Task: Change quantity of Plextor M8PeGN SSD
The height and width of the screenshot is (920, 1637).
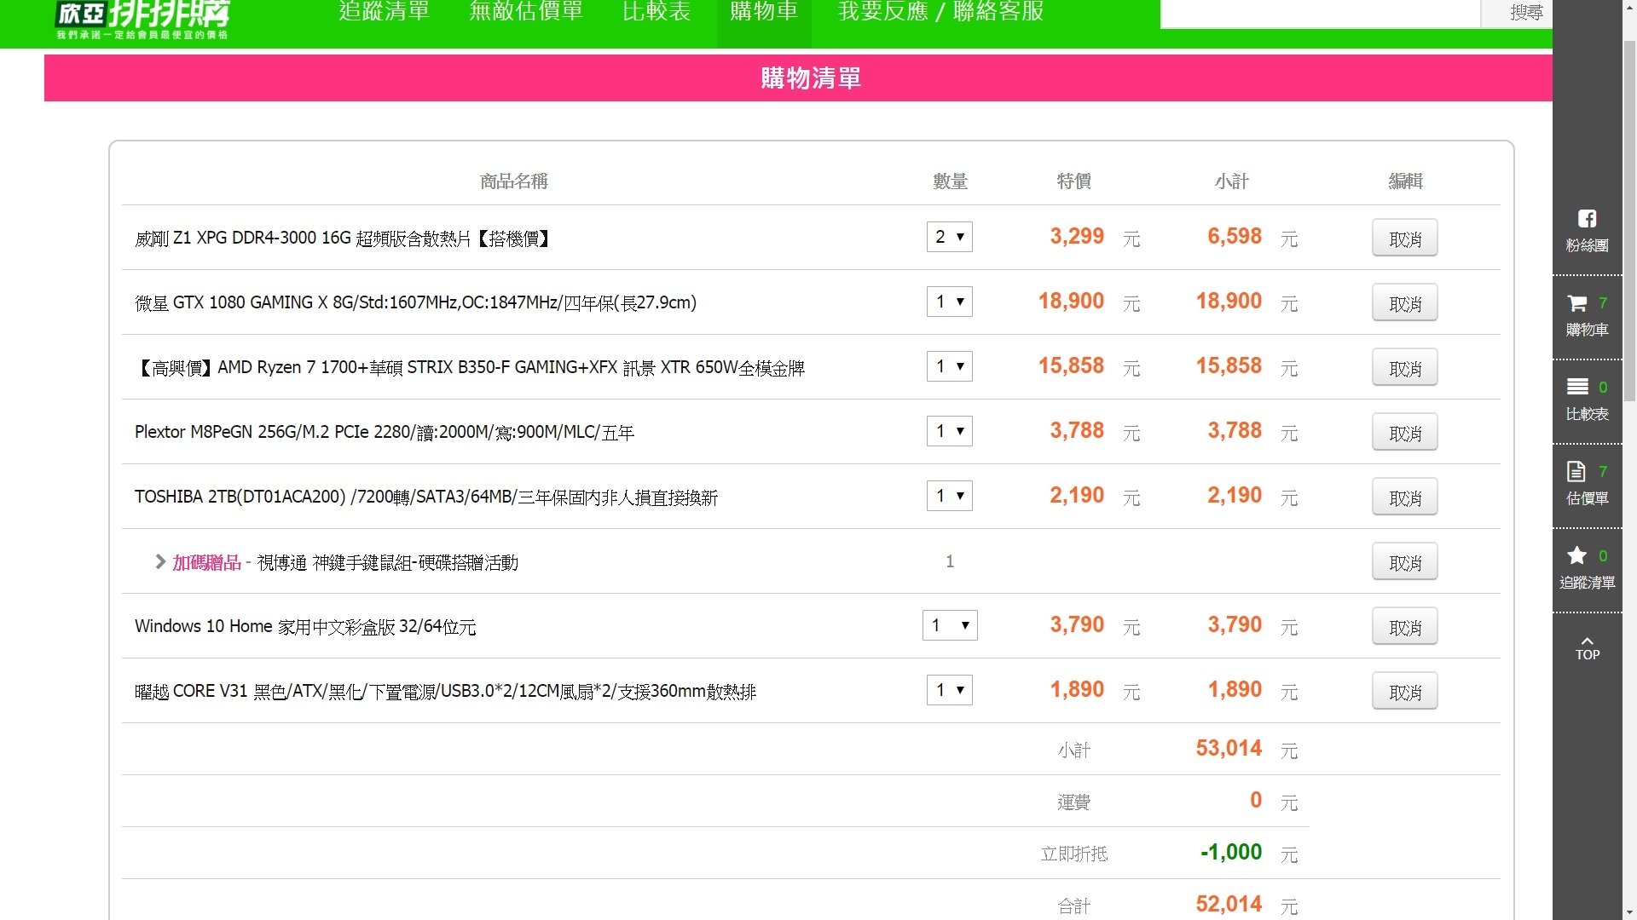Action: (949, 431)
